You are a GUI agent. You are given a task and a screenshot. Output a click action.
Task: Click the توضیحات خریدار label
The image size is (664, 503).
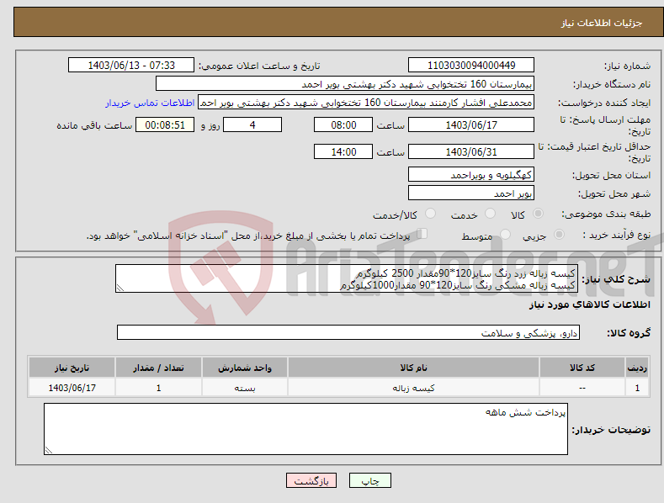coord(611,430)
